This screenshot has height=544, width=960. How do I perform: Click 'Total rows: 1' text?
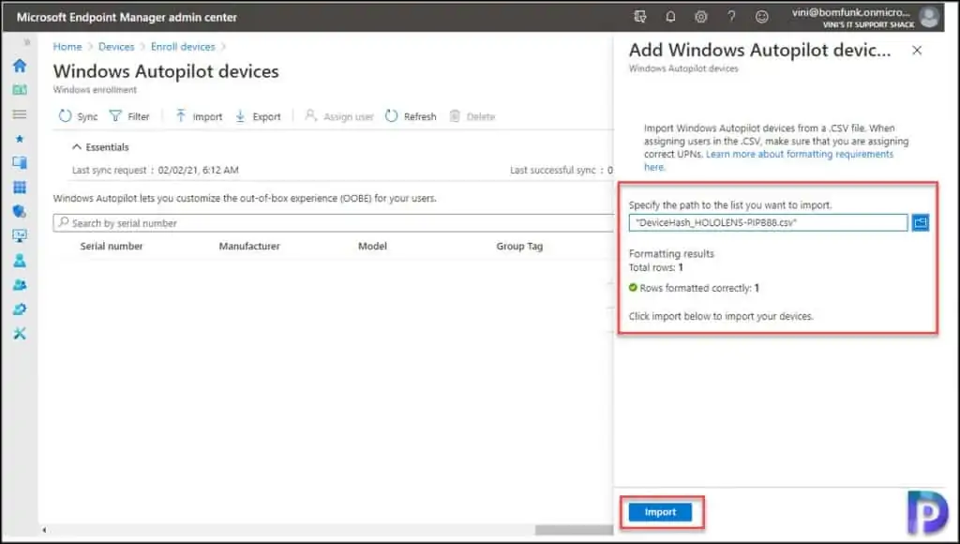pyautogui.click(x=655, y=267)
